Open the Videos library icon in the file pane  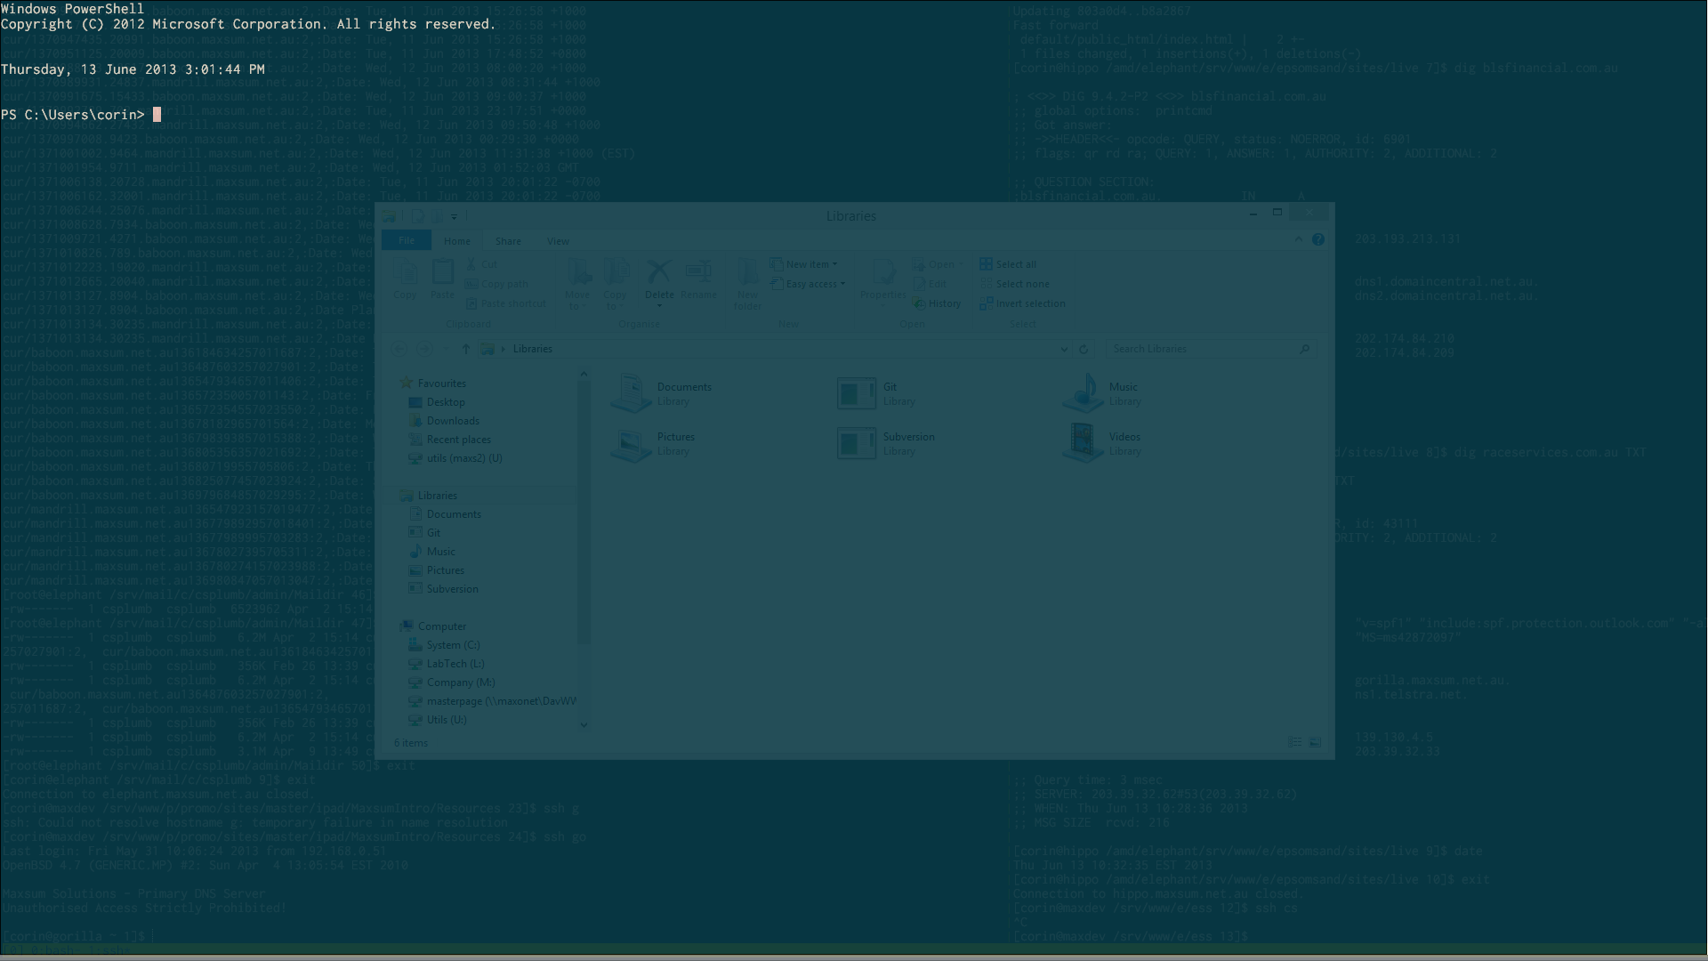pos(1083,443)
